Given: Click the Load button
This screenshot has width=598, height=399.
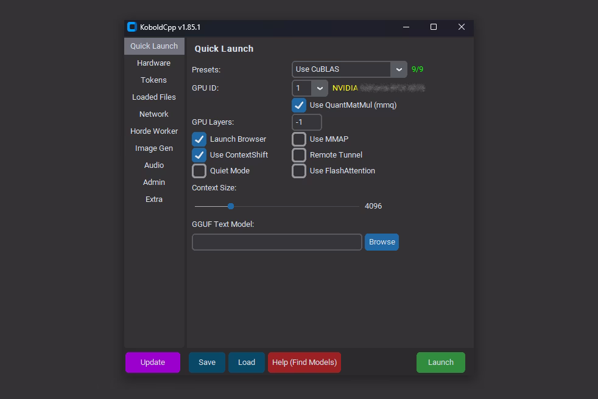Looking at the screenshot, I should click(247, 363).
